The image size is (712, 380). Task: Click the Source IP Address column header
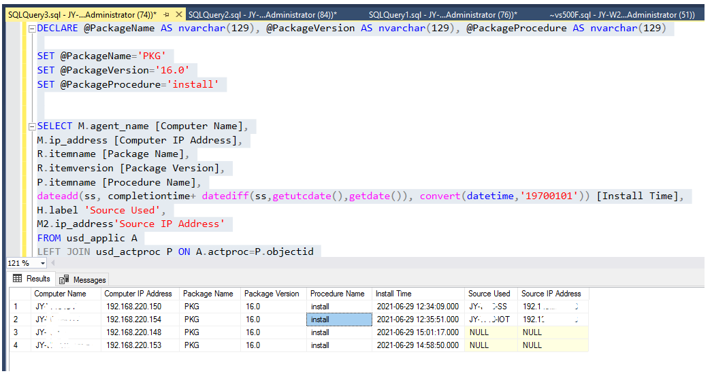click(x=551, y=294)
